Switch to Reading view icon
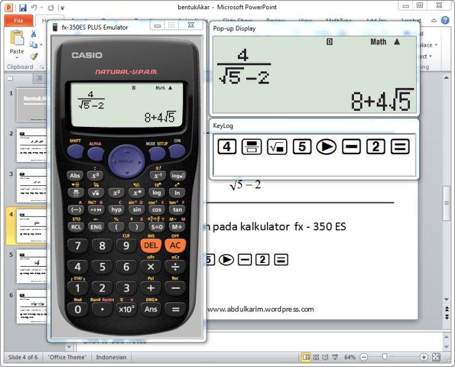 click(x=326, y=357)
